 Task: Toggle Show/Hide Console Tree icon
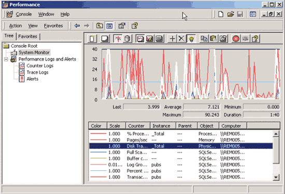tap(109, 26)
